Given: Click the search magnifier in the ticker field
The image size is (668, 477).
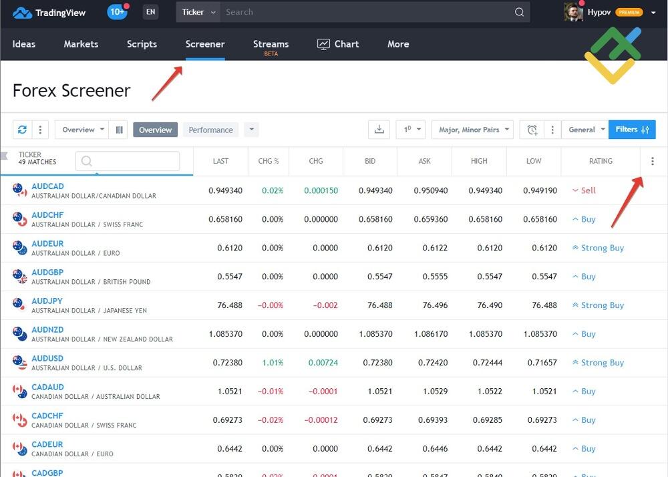Looking at the screenshot, I should (87, 161).
